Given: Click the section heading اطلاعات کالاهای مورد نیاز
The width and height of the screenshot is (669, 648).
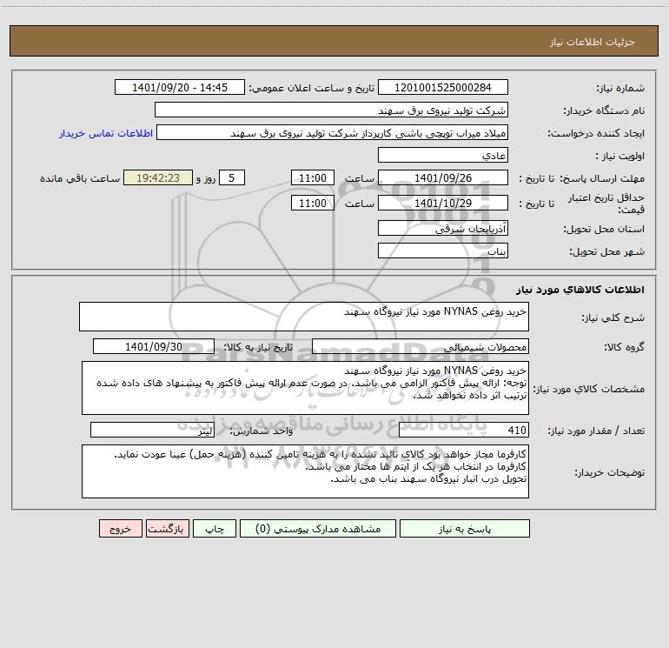Looking at the screenshot, I should click(580, 290).
